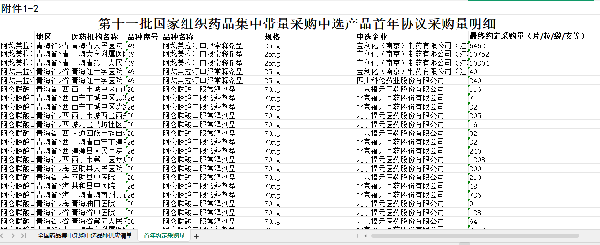This screenshot has height=245, width=600.
Task: Select the 青海油田医院 cell
Action: coord(93,204)
